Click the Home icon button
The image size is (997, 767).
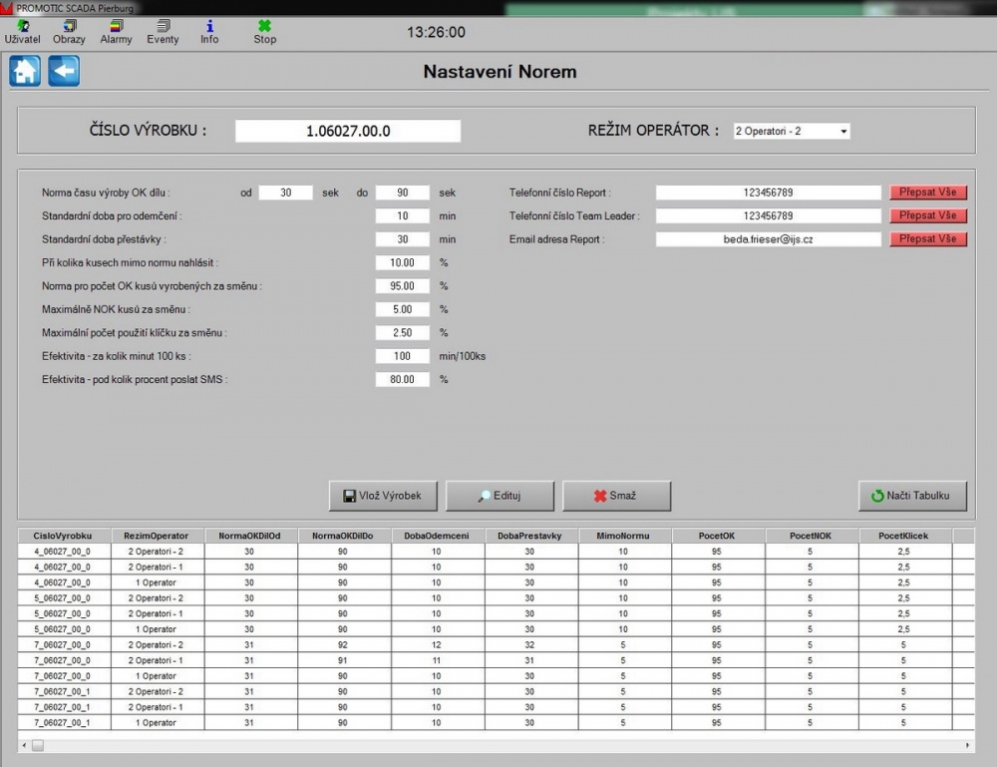[x=25, y=72]
